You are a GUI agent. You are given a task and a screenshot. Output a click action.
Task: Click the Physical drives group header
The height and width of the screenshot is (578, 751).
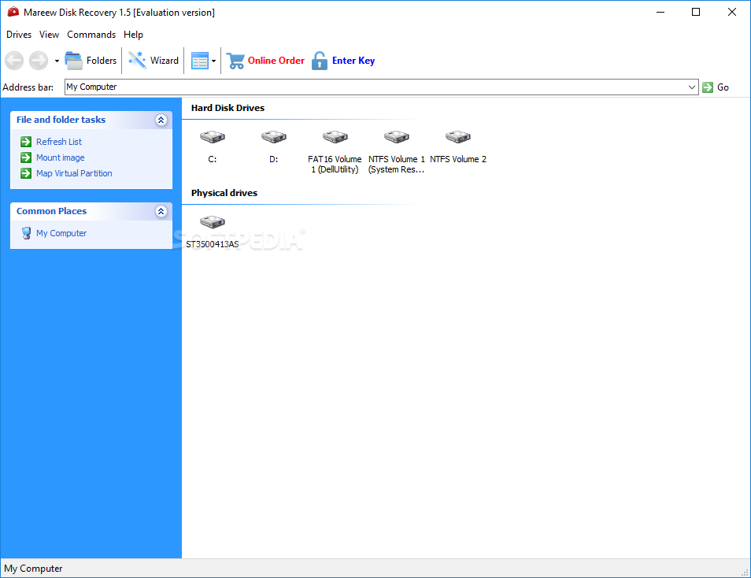coord(224,193)
